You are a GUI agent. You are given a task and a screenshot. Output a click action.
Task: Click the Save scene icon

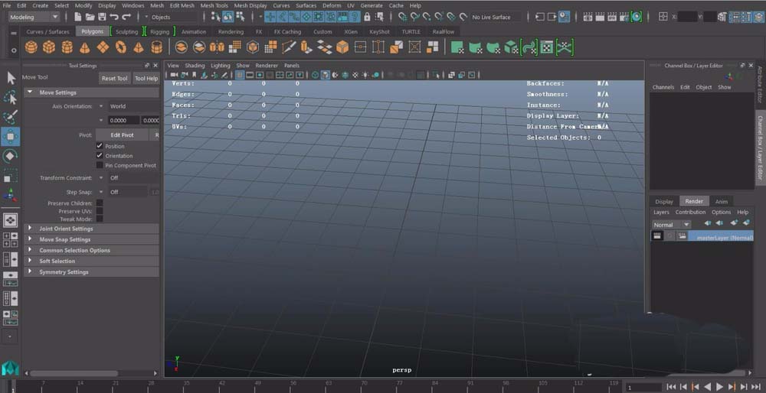[102, 17]
